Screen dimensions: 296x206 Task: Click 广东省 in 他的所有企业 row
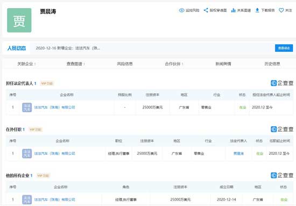[x=258, y=200]
